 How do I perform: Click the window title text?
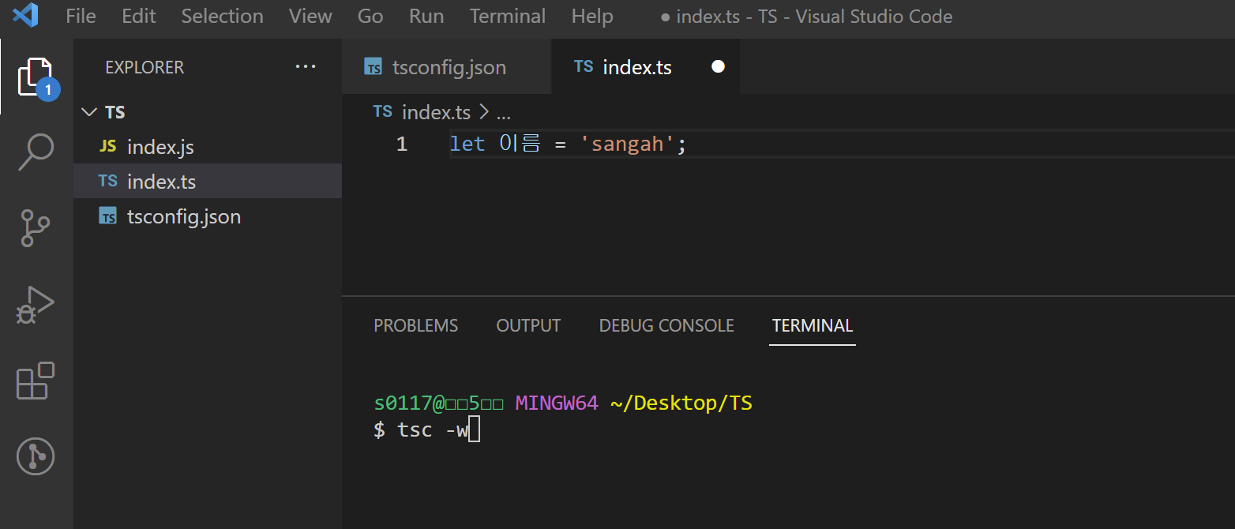(806, 16)
